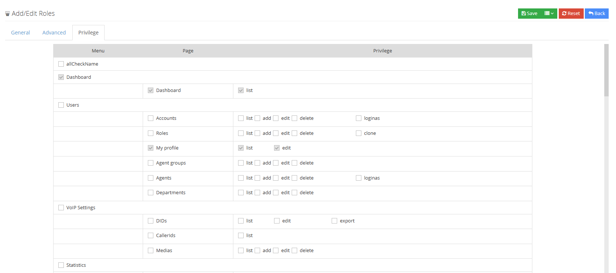Viewport: 616px width, 273px height.
Task: Toggle edit privilege for My profile
Action: pyautogui.click(x=277, y=148)
